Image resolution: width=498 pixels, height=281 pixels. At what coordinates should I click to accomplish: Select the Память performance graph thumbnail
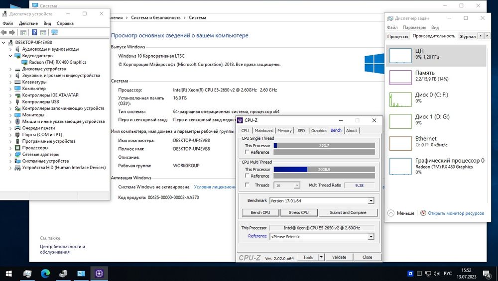pos(400,78)
